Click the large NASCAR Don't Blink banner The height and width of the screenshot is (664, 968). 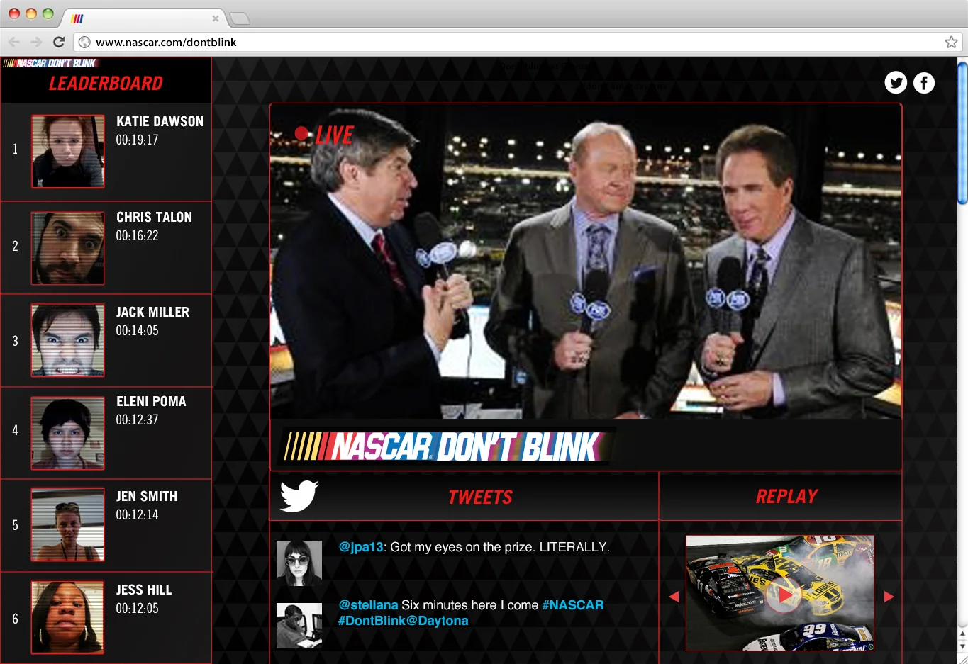pos(443,446)
